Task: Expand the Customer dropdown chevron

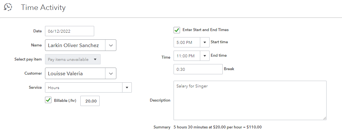Action: 111,73
